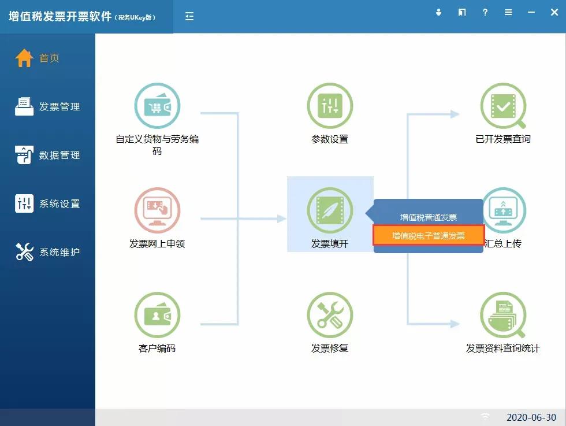
Task: Open 发票网上申领 (online invoice application)
Action: point(157,210)
